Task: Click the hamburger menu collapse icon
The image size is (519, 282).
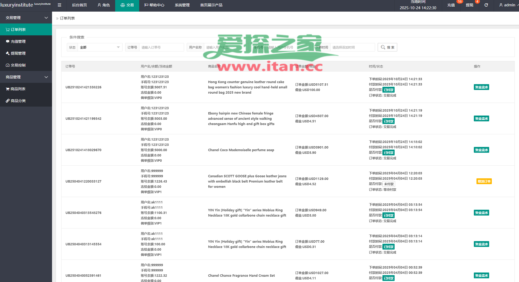Action: click(59, 5)
